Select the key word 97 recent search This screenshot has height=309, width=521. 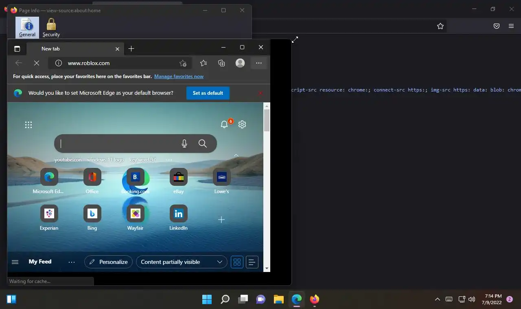pyautogui.click(x=142, y=160)
